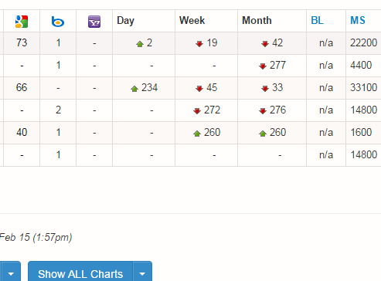
Task: Click green up arrow beside Day value 2
Action: pyautogui.click(x=140, y=44)
